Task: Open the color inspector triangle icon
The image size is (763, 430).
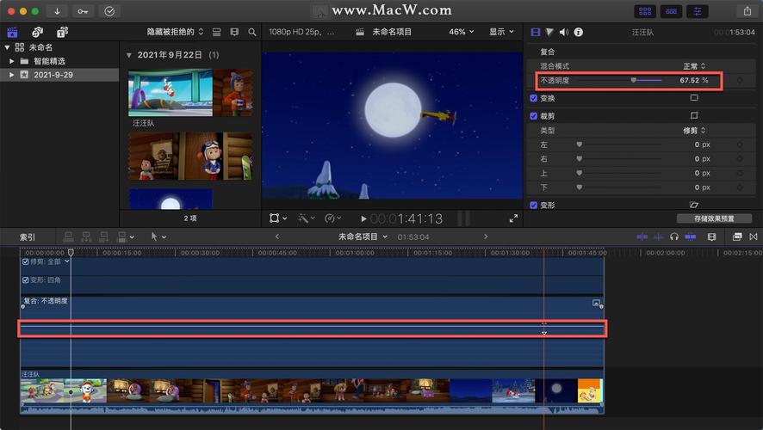Action: point(549,32)
